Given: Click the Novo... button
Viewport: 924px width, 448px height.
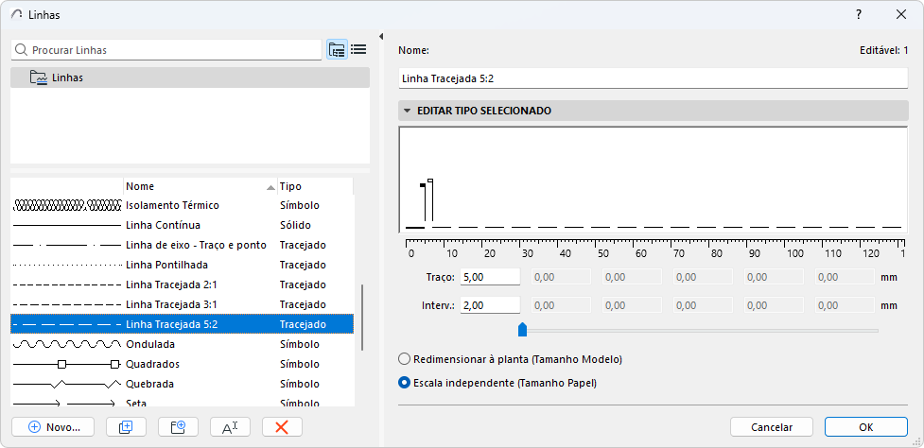Looking at the screenshot, I should coord(53,427).
